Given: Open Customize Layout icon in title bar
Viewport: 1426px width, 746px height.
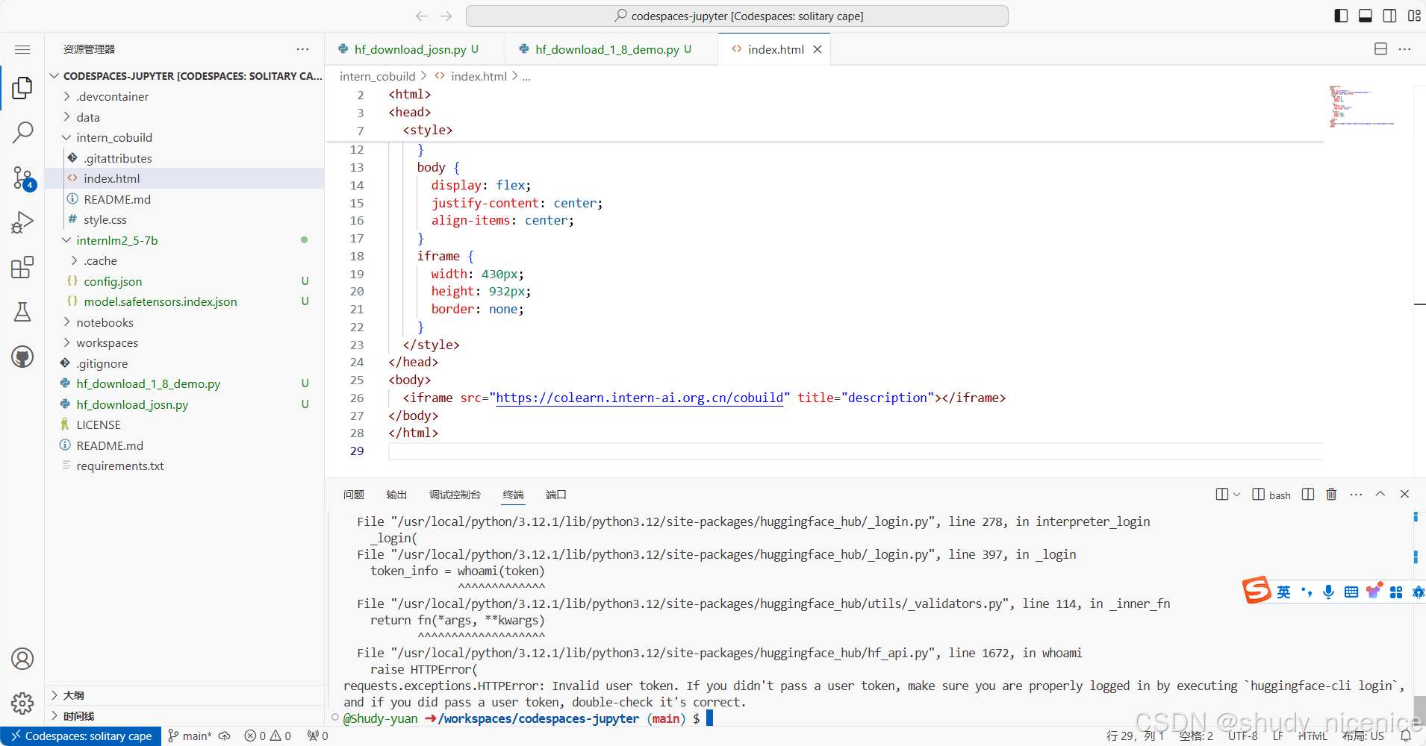Looking at the screenshot, I should [1414, 16].
